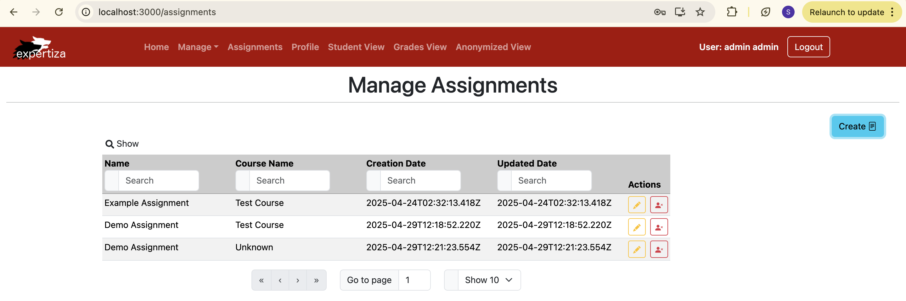Reload the page

click(59, 12)
